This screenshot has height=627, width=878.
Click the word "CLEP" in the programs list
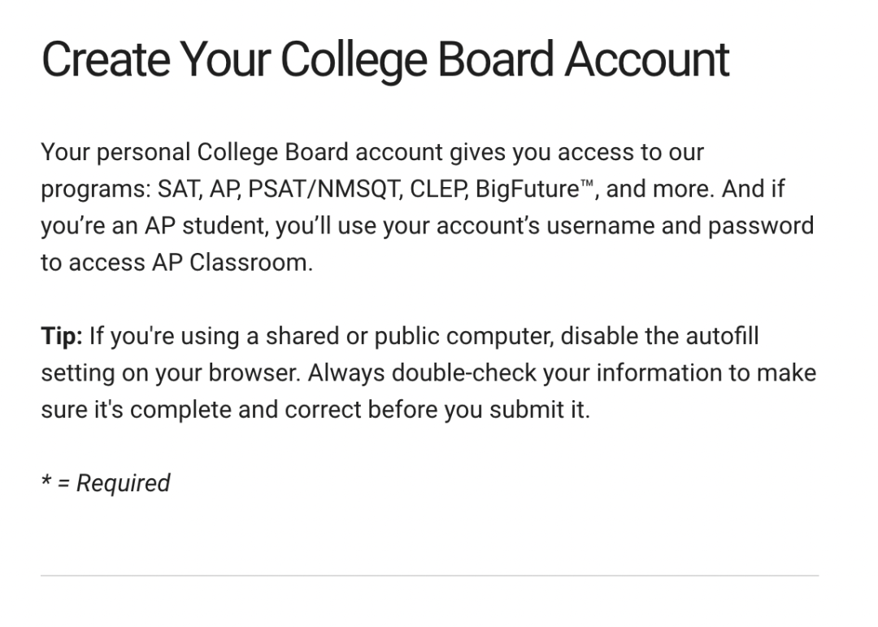(x=438, y=189)
